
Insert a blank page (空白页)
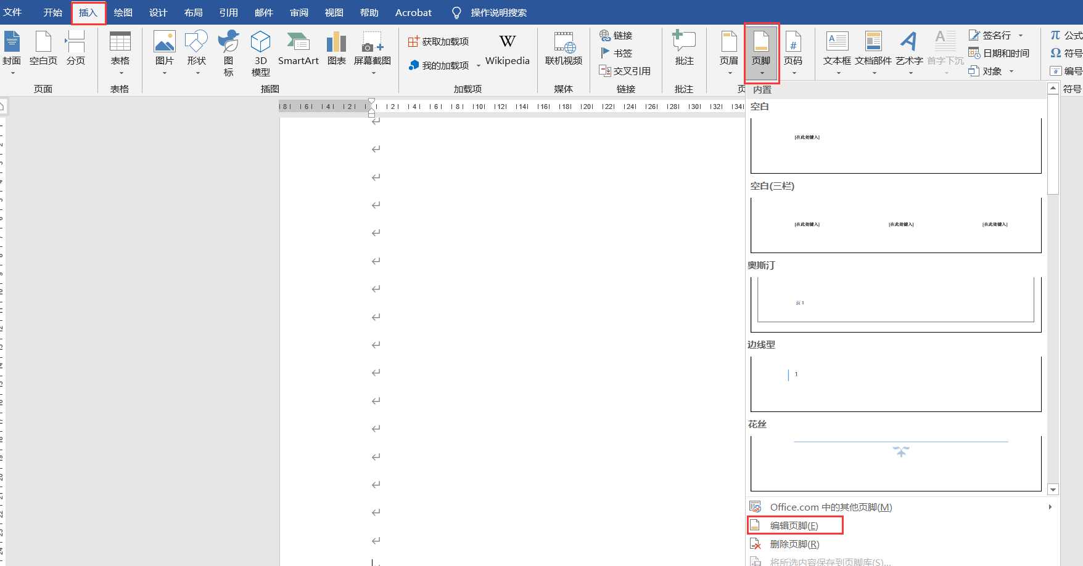[43, 49]
